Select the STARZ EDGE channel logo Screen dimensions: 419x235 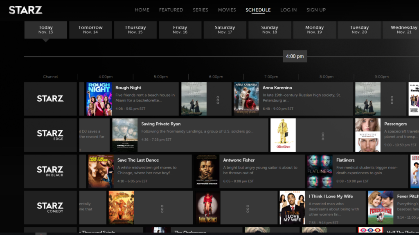(50, 135)
